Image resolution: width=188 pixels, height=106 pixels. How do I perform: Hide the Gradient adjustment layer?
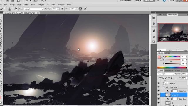click(159, 91)
